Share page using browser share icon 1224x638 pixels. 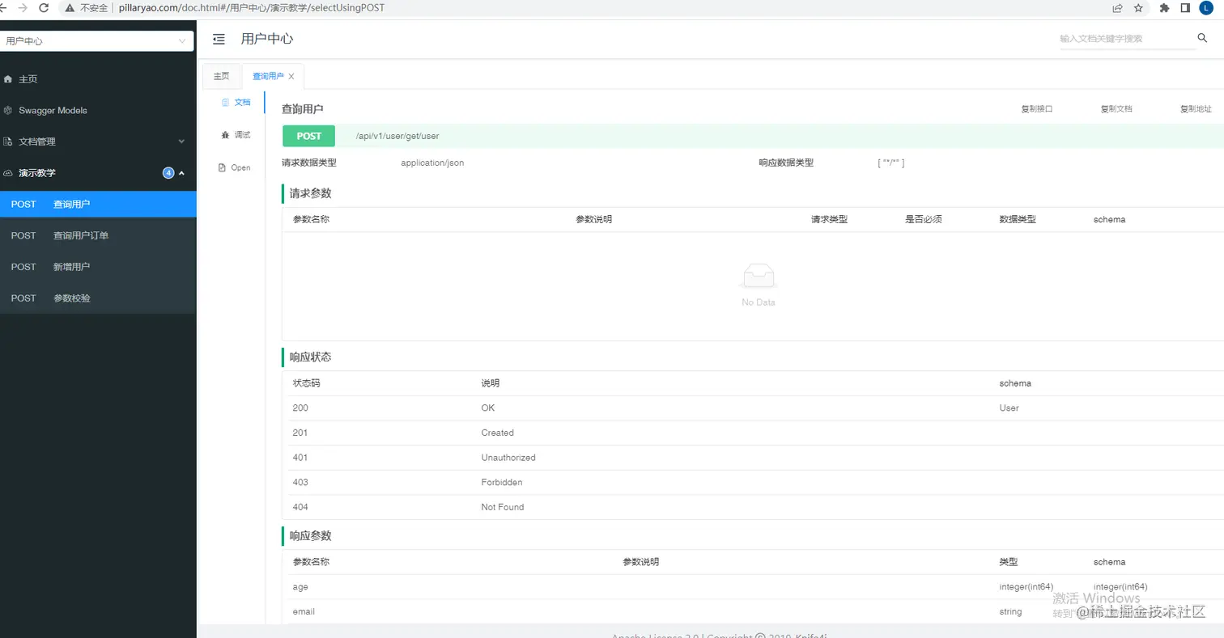point(1117,8)
